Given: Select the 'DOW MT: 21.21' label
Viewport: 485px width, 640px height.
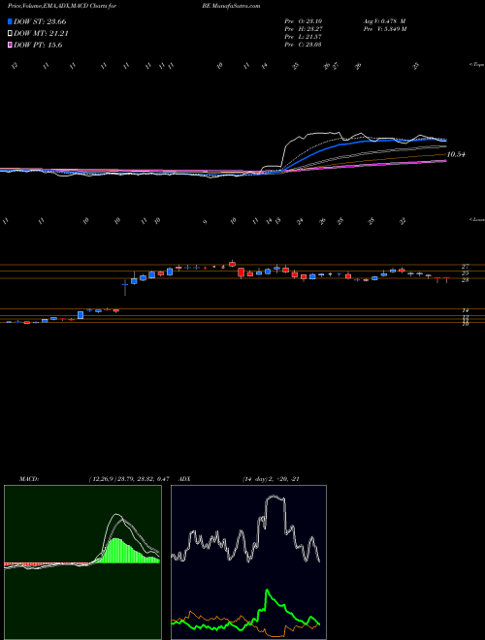Looking at the screenshot, I should tap(41, 34).
